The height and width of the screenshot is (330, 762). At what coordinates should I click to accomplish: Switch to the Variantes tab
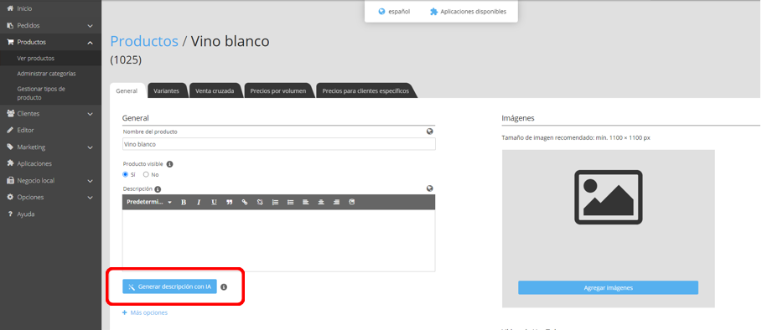coord(166,90)
